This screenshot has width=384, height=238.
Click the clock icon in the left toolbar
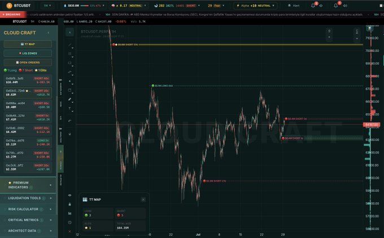(70, 222)
